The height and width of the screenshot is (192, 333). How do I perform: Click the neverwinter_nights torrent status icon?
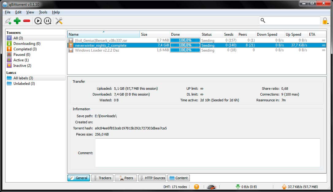point(71,45)
